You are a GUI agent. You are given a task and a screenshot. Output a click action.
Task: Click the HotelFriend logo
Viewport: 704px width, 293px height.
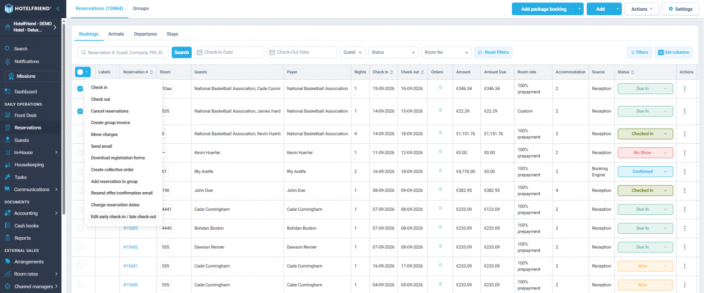pyautogui.click(x=28, y=8)
